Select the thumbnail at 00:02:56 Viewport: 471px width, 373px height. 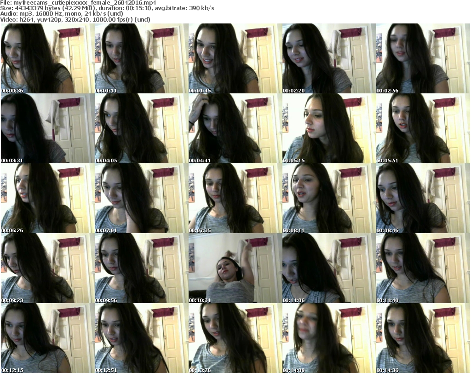coord(423,58)
